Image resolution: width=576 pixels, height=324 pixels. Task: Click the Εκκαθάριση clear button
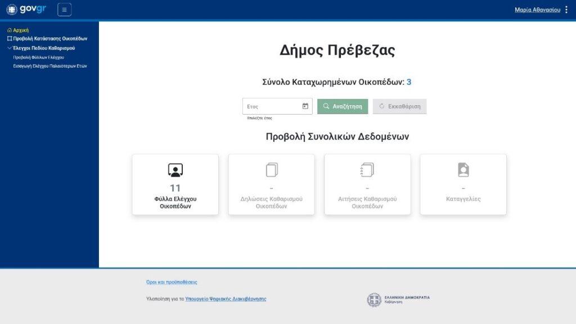[399, 106]
